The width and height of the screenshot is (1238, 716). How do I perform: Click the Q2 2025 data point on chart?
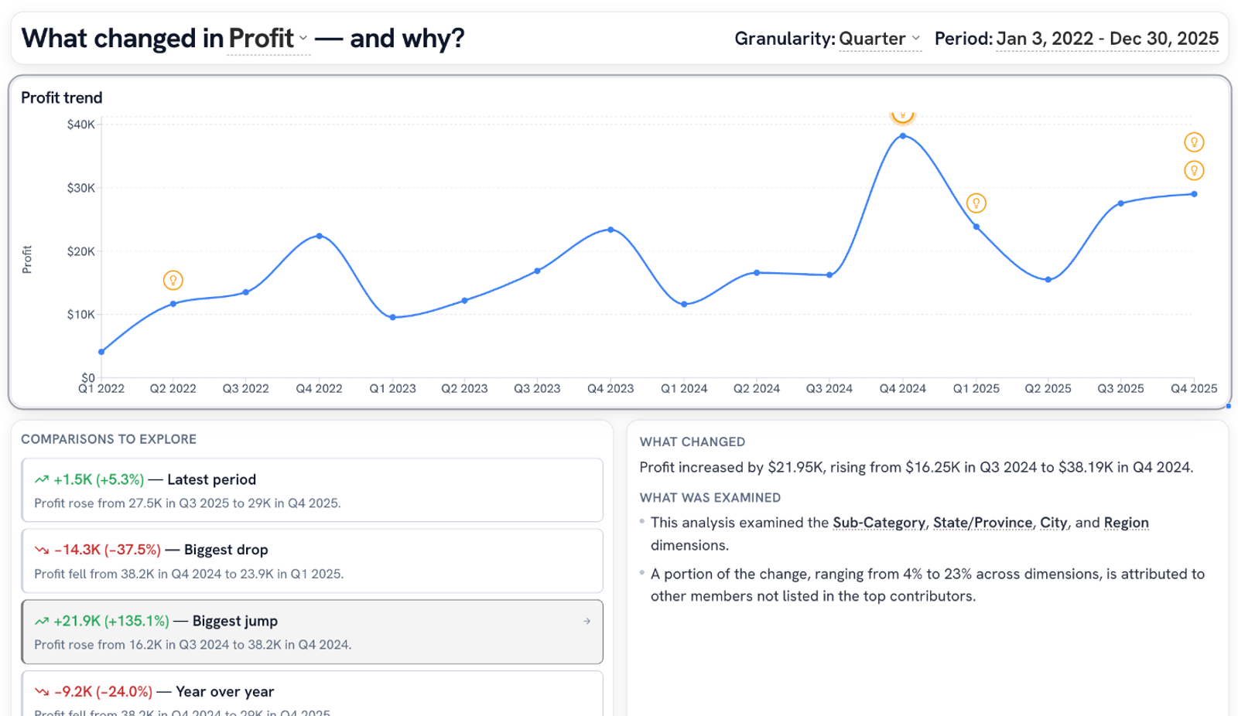tap(1048, 280)
